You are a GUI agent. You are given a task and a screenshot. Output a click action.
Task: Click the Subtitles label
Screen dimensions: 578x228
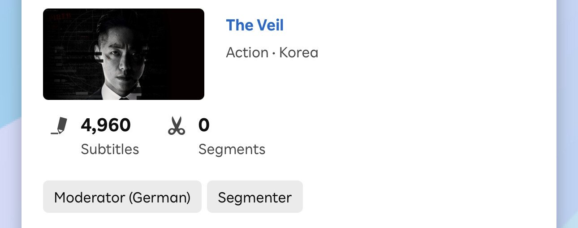click(110, 149)
